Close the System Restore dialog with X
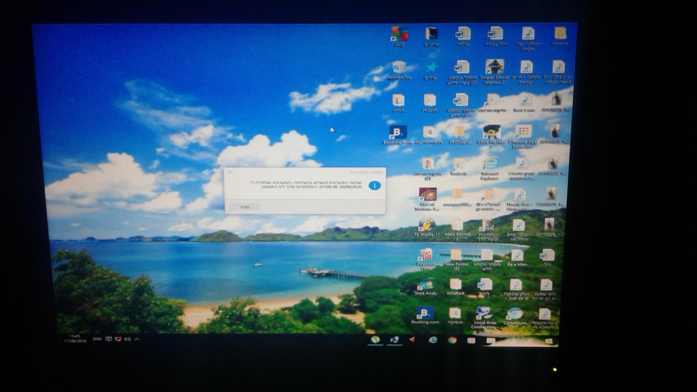The width and height of the screenshot is (697, 392). point(230,172)
